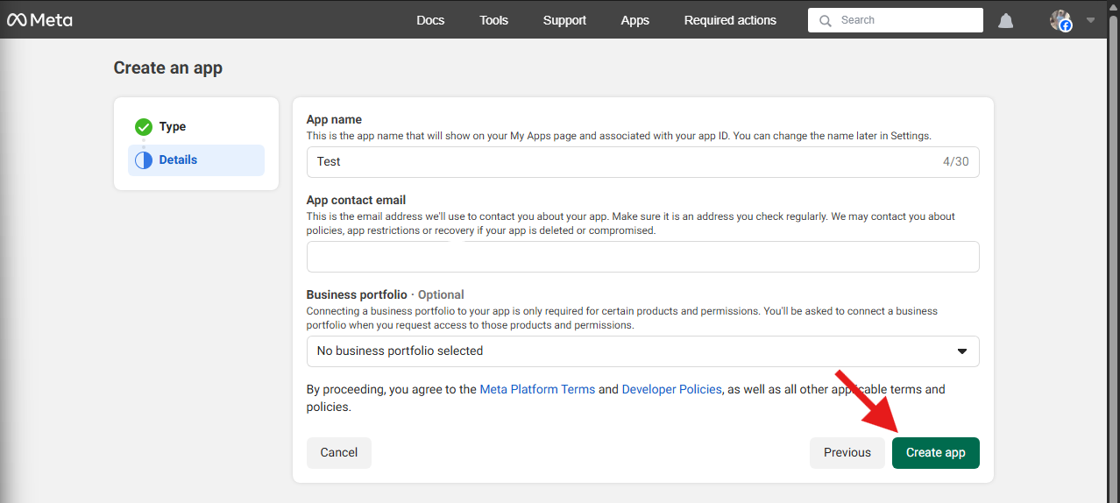Click the half-filled Details step icon
1120x503 pixels.
click(x=144, y=160)
